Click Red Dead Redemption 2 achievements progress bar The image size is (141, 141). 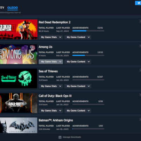click(88, 31)
